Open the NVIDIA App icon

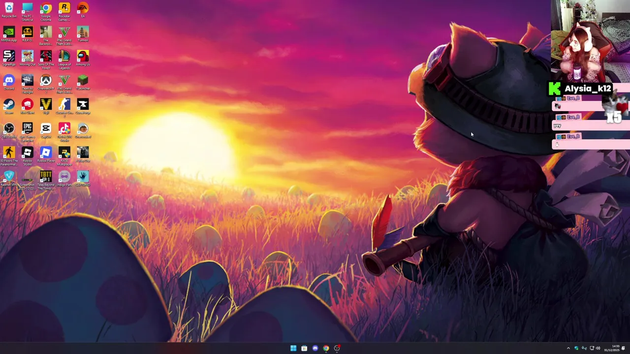[x=9, y=34]
